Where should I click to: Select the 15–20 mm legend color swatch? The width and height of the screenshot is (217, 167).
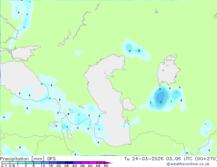pos(53,163)
